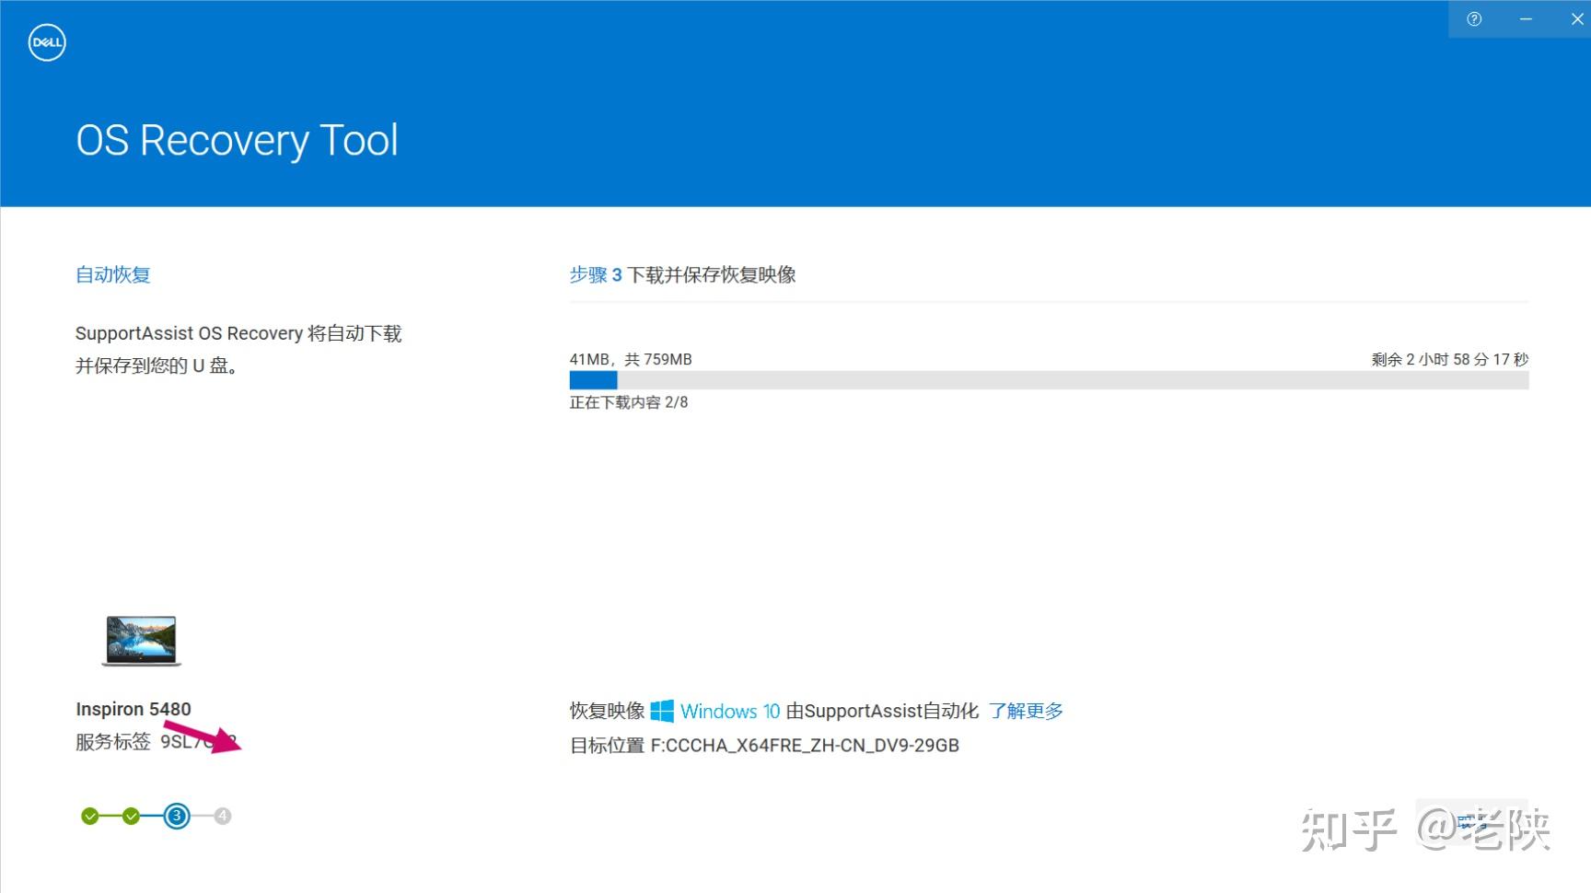Click the 下载并保存恢复映像 heading text
Viewport: 1591px width, 893px height.
click(x=712, y=274)
